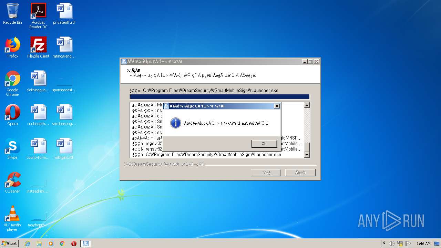Close the small message dialog
The width and height of the screenshot is (441, 248).
[x=277, y=106]
